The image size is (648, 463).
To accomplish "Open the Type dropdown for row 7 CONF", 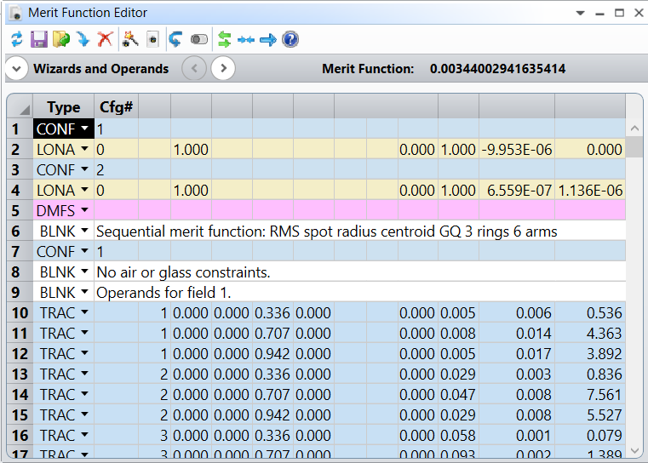I will click(84, 251).
